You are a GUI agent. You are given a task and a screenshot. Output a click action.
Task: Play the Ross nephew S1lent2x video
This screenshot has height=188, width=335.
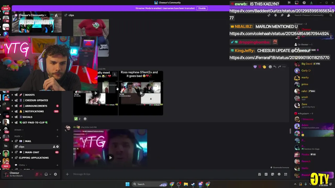click(x=141, y=93)
